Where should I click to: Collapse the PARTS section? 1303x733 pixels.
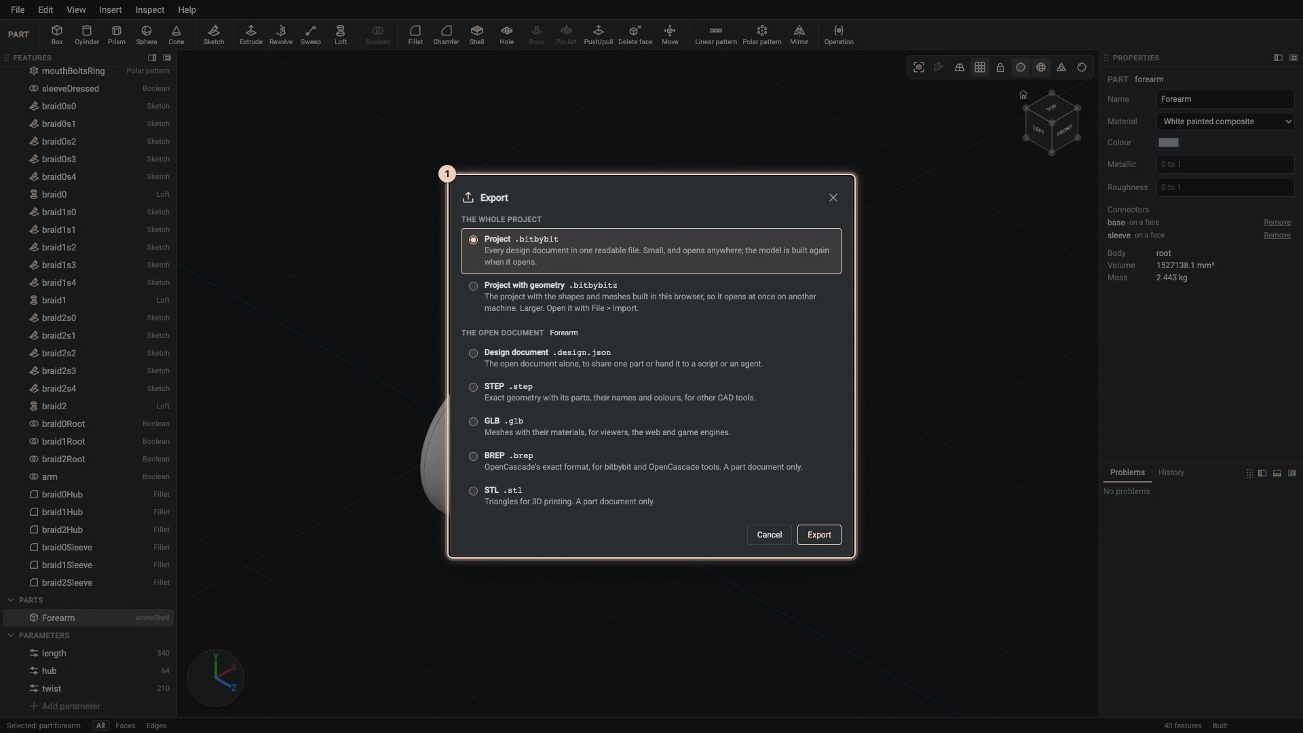coord(11,600)
